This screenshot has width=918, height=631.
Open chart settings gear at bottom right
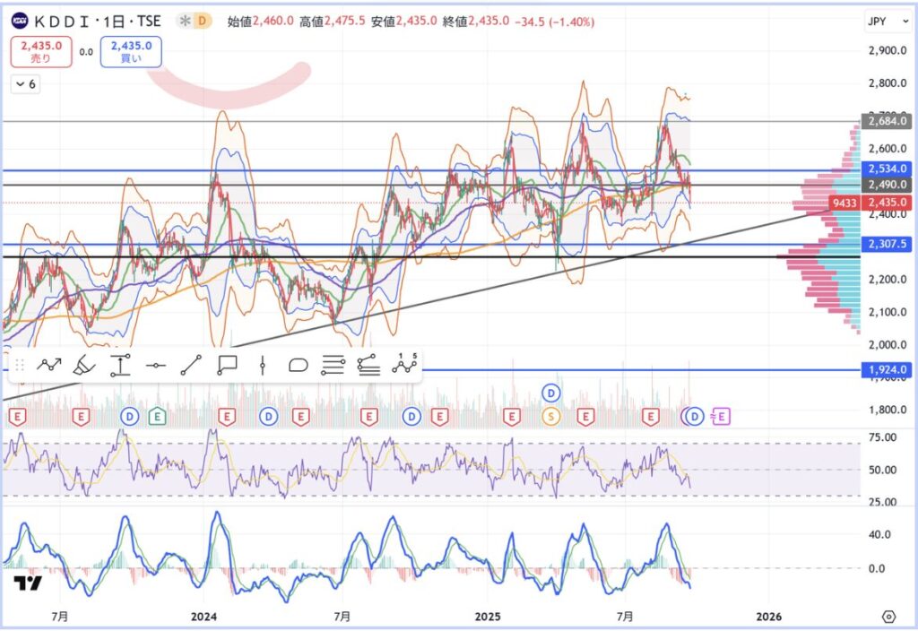[x=888, y=617]
